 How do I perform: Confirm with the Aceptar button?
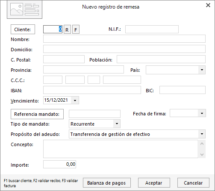[x=154, y=183]
